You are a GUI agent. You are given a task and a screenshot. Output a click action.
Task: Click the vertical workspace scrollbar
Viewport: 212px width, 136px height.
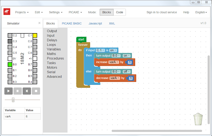209,90
